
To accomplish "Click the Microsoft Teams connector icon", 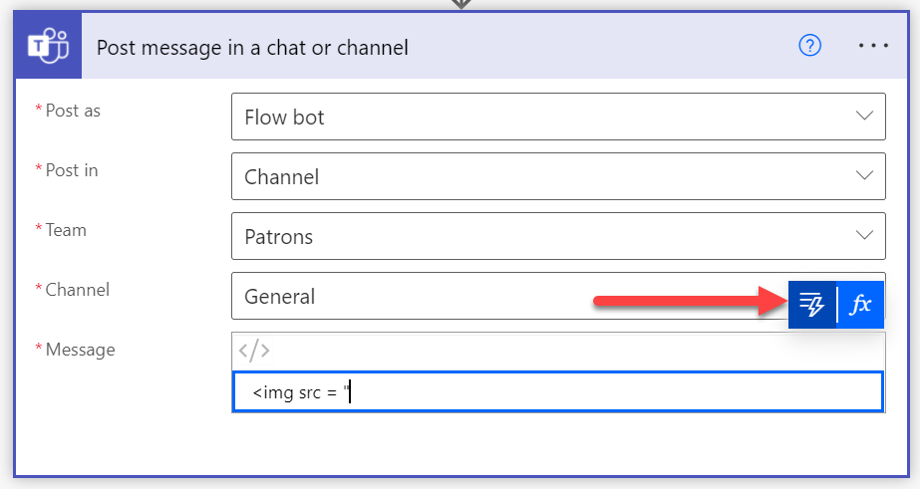I will [47, 47].
